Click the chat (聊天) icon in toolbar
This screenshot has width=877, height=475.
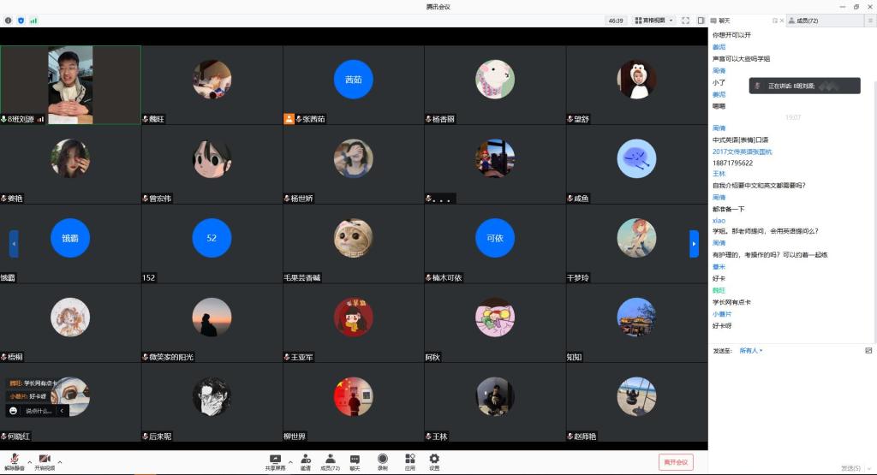pos(355,460)
